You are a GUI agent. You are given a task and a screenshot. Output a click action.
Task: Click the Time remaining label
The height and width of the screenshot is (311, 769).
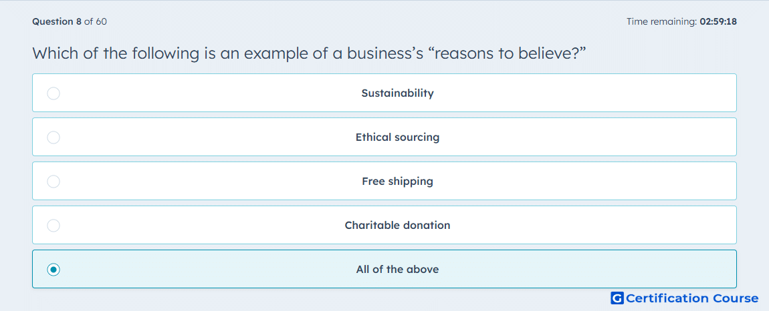click(662, 21)
